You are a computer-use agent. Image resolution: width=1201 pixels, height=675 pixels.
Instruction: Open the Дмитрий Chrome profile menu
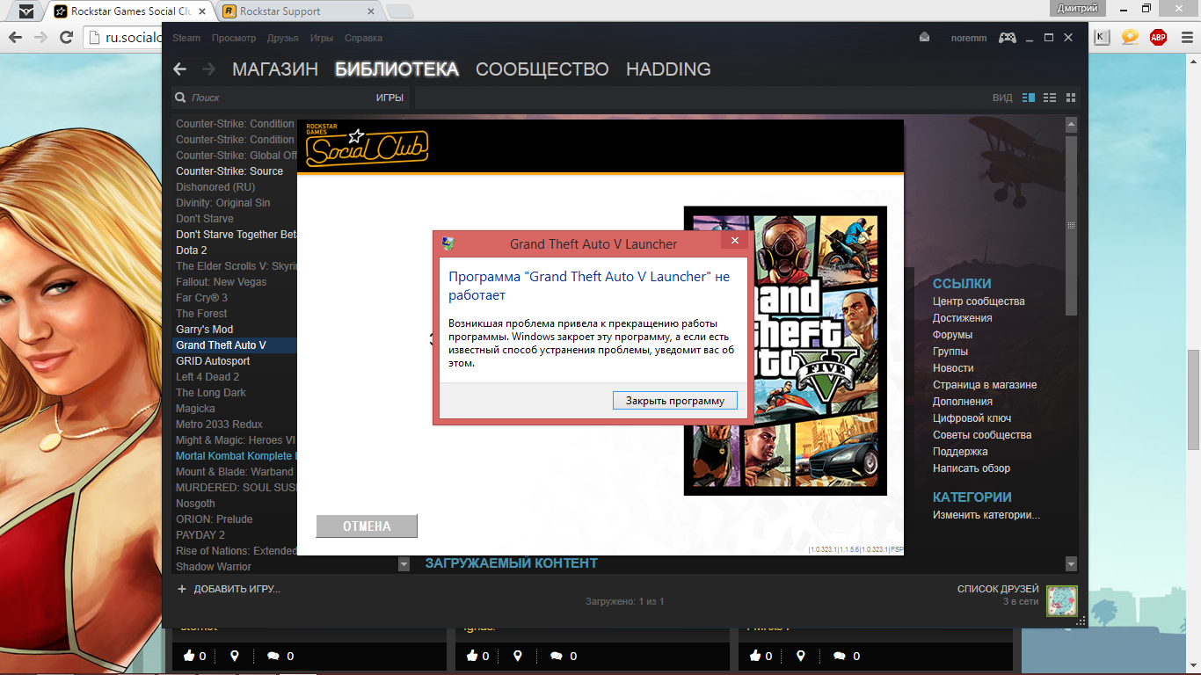pyautogui.click(x=1076, y=7)
